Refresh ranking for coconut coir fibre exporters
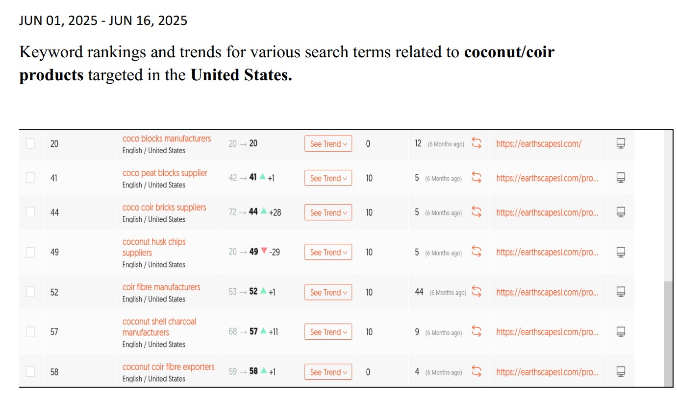The width and height of the screenshot is (677, 395). click(x=476, y=372)
